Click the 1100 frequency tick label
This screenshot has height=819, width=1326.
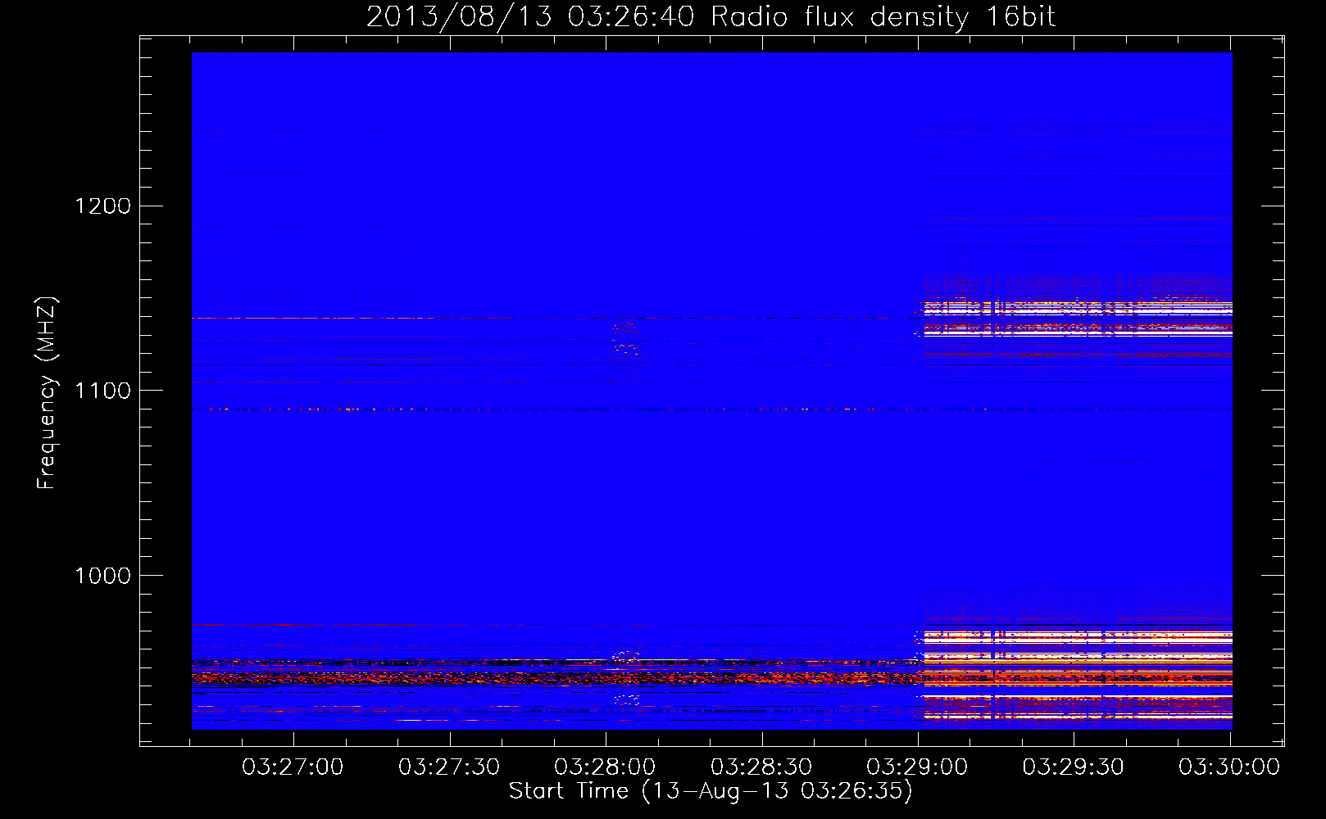coord(103,391)
